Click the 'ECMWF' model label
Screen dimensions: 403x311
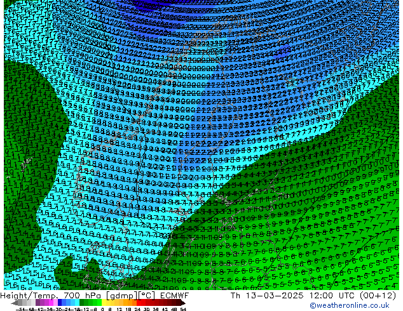point(175,296)
